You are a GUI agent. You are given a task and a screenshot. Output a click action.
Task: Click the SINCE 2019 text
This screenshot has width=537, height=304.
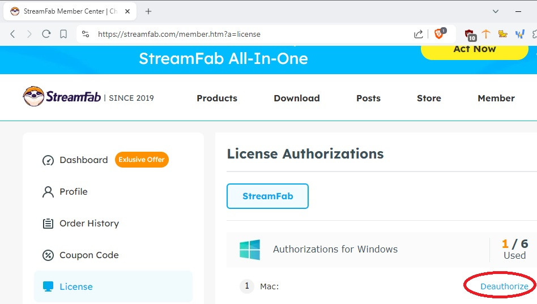[x=131, y=99]
